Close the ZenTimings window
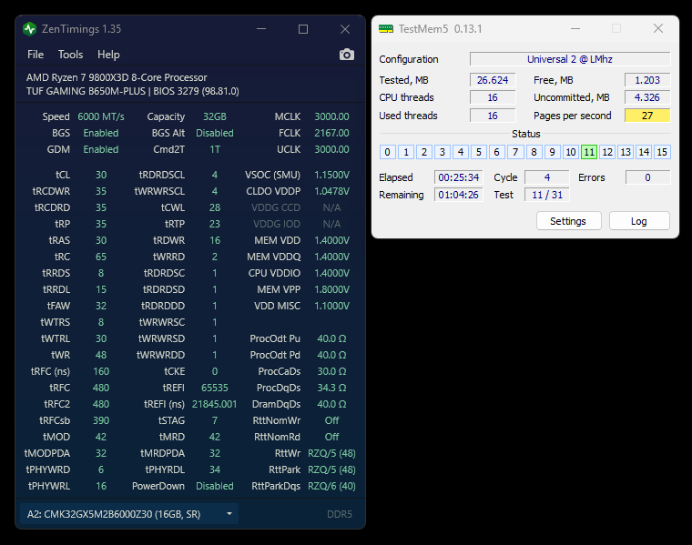 [x=345, y=29]
